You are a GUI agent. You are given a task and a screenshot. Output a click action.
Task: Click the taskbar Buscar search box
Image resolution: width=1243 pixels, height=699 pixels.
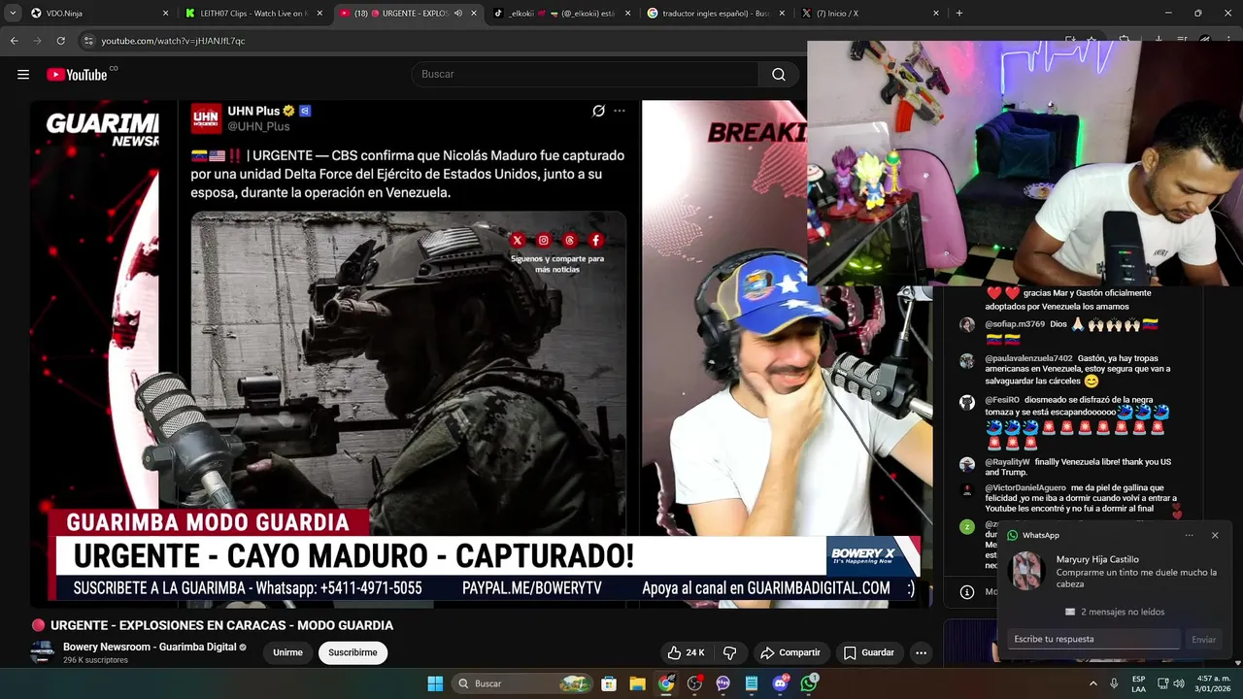click(x=523, y=683)
